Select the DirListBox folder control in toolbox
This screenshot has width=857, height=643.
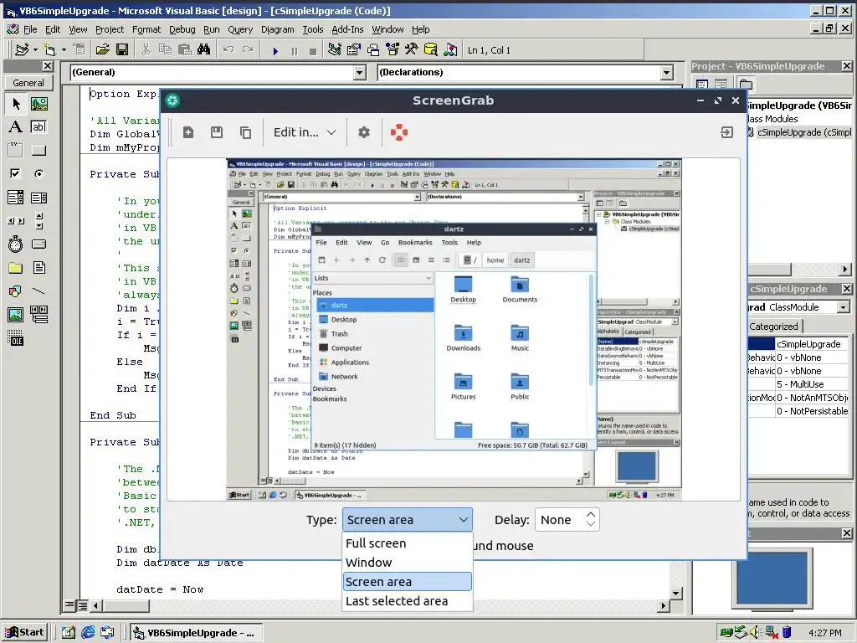(x=16, y=267)
